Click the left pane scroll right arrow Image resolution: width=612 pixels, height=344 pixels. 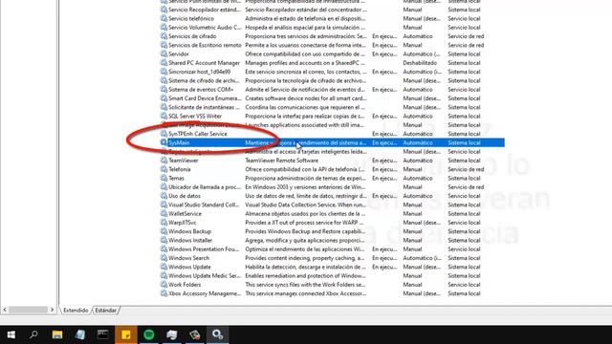pyautogui.click(x=52, y=310)
